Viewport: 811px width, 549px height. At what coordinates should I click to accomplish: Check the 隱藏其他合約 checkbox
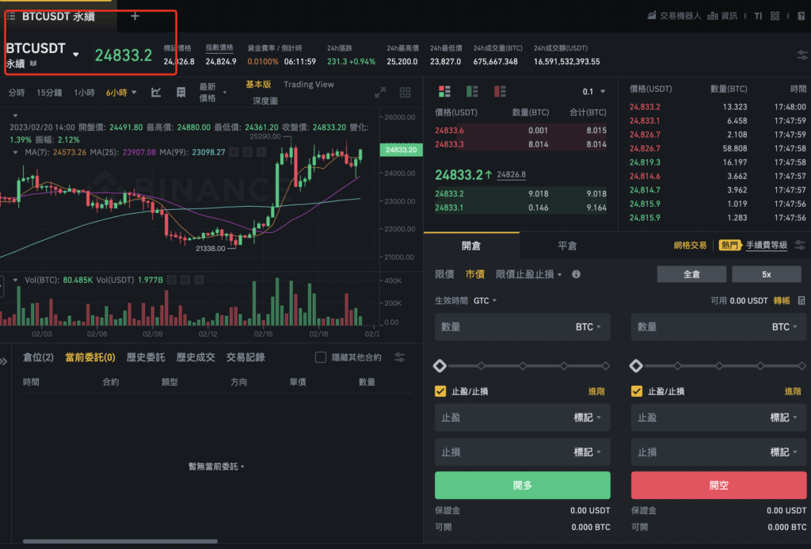pos(321,357)
